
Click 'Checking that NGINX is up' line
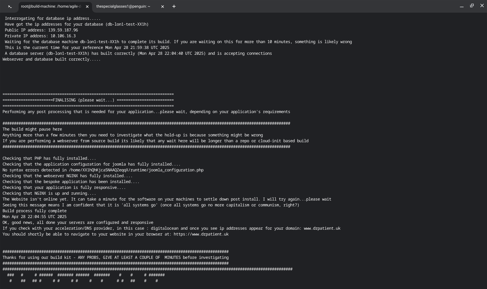tap(49, 193)
